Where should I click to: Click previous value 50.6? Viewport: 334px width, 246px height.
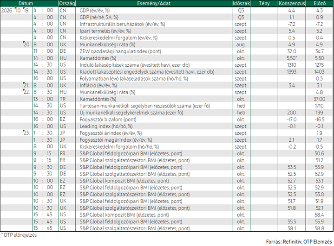point(320,153)
